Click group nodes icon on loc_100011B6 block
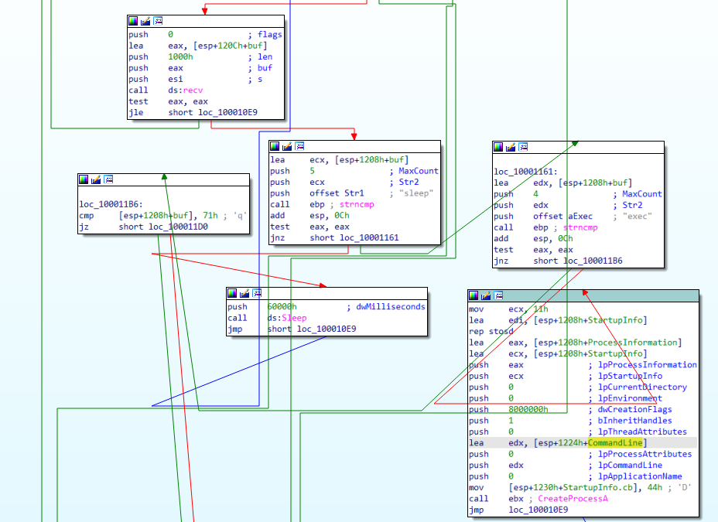718x522 pixels. point(108,179)
